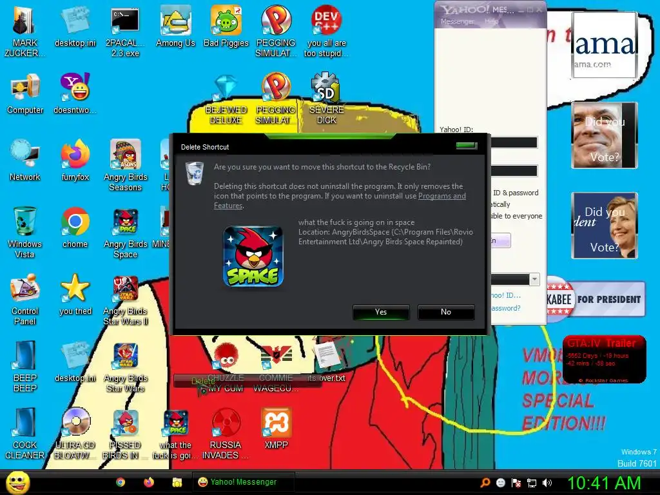
Task: Launch Firefox from the taskbar
Action: [x=149, y=482]
